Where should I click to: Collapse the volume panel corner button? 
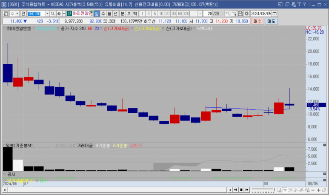pyautogui.click(x=324, y=145)
